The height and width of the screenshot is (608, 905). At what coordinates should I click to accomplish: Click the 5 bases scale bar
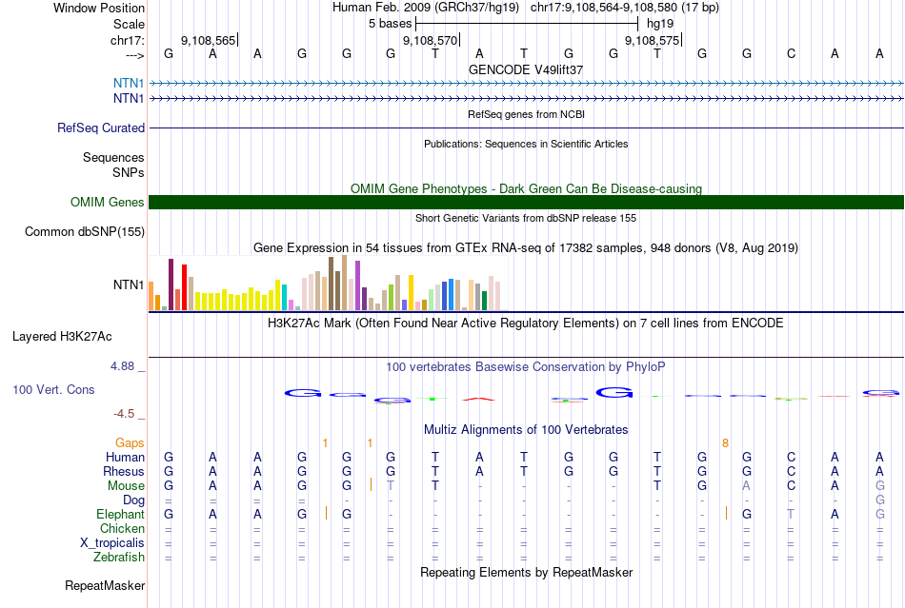(527, 24)
